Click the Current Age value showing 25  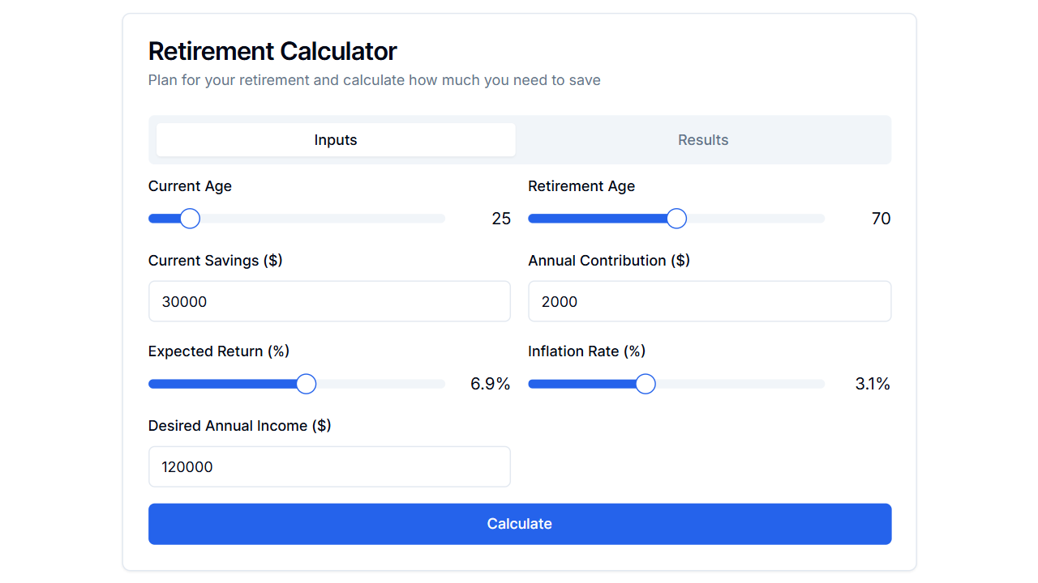pyautogui.click(x=501, y=218)
